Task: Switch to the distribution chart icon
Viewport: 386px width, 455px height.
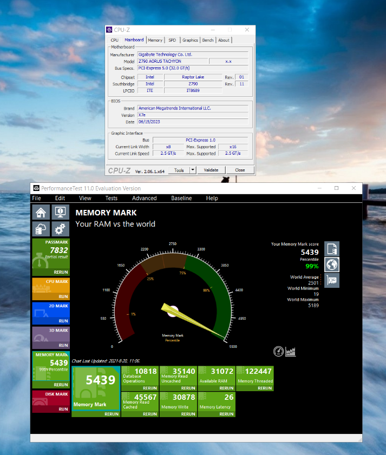Action: tap(290, 352)
